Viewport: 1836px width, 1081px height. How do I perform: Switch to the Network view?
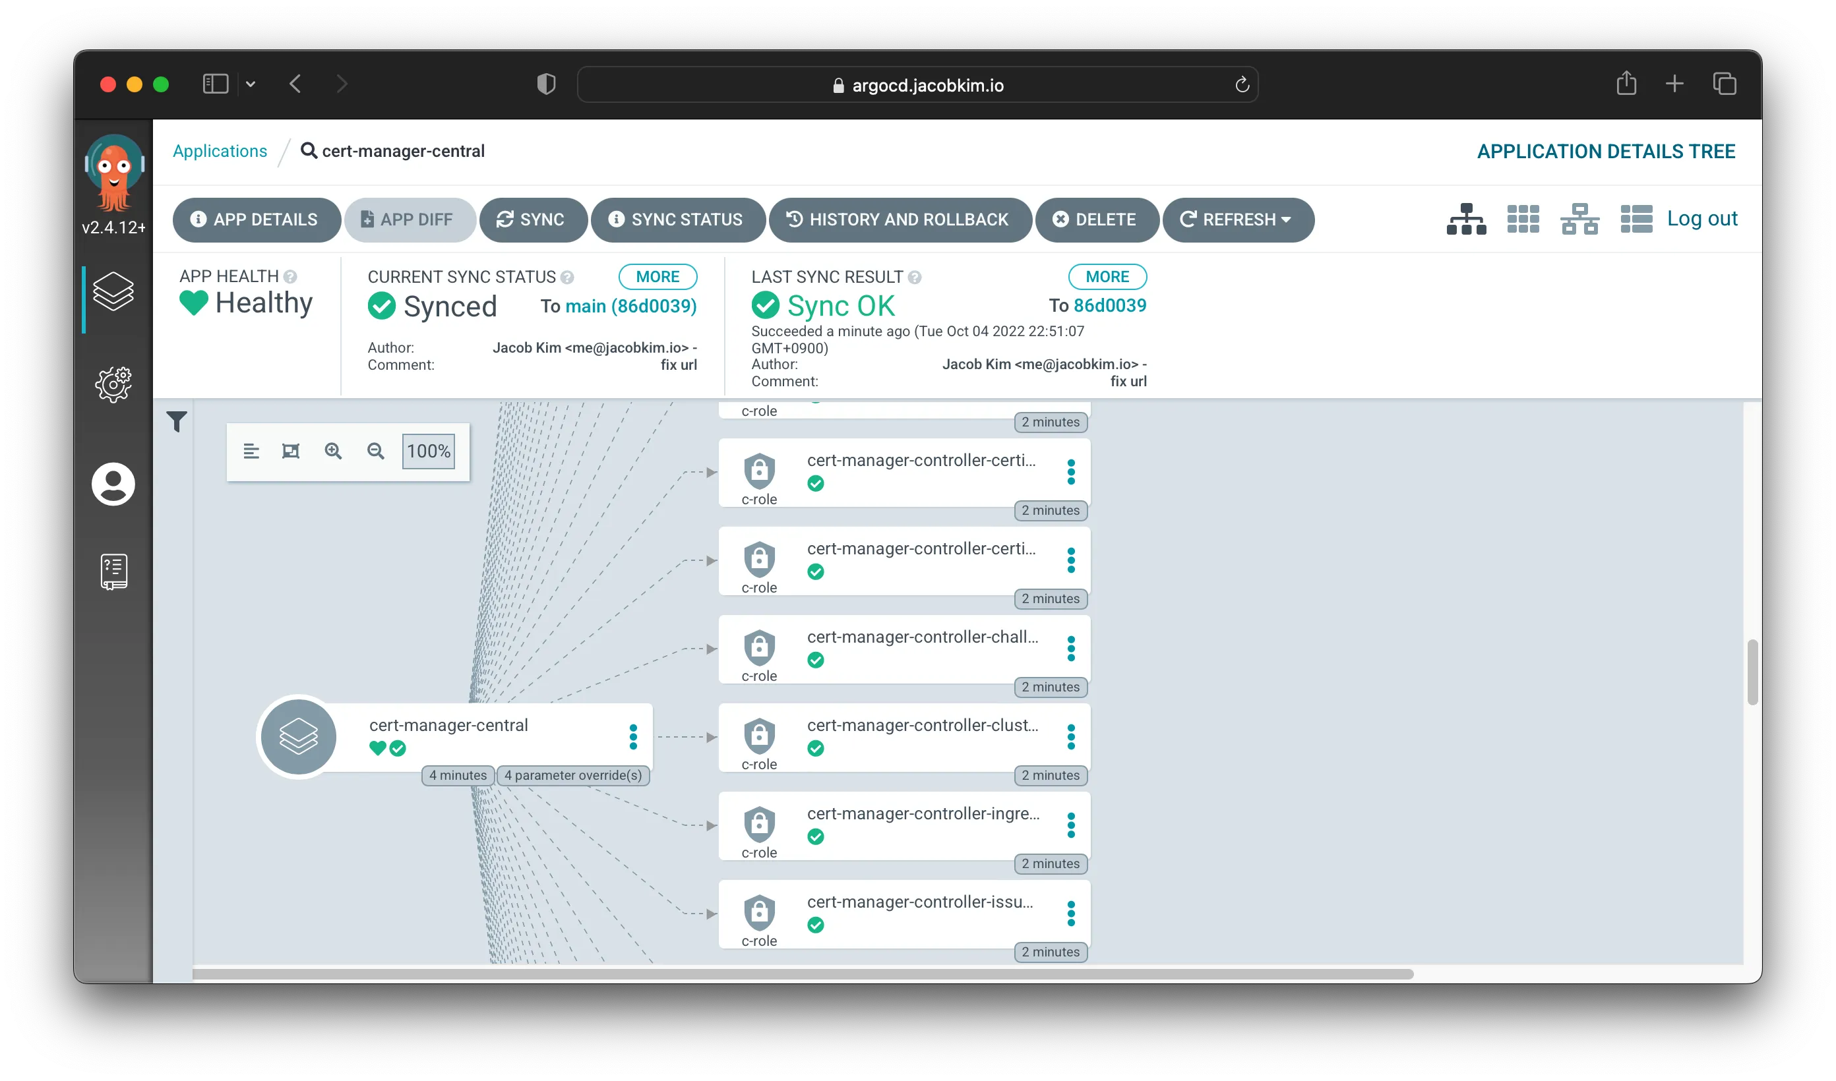pos(1579,219)
